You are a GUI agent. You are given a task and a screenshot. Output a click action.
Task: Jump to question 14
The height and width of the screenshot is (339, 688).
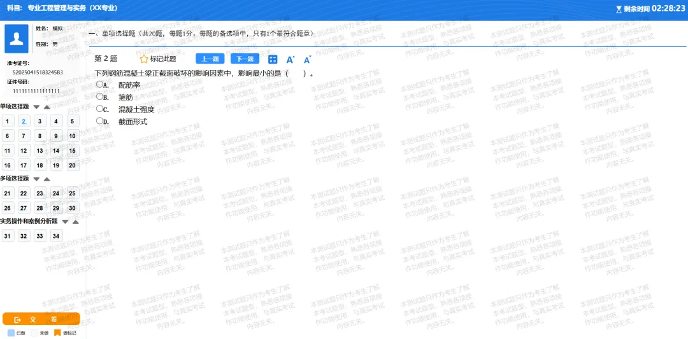55,151
